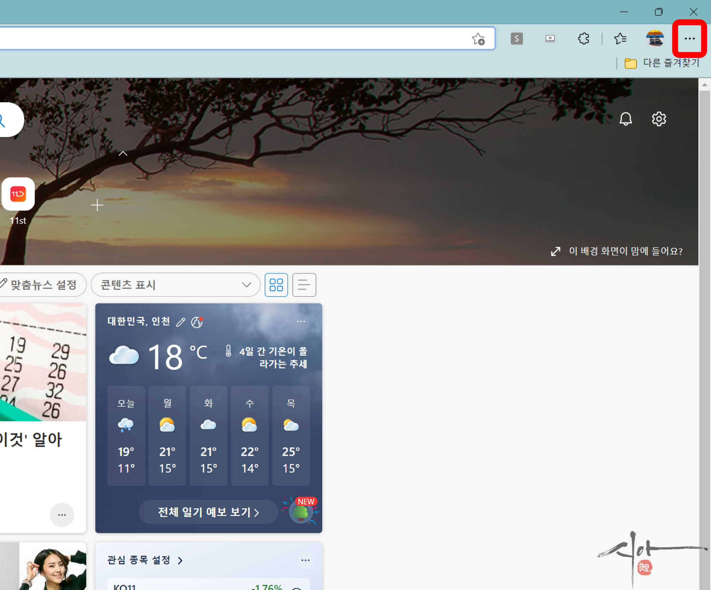Screen dimensions: 711x590
Task: Click the gray S extension icon
Action: point(517,38)
